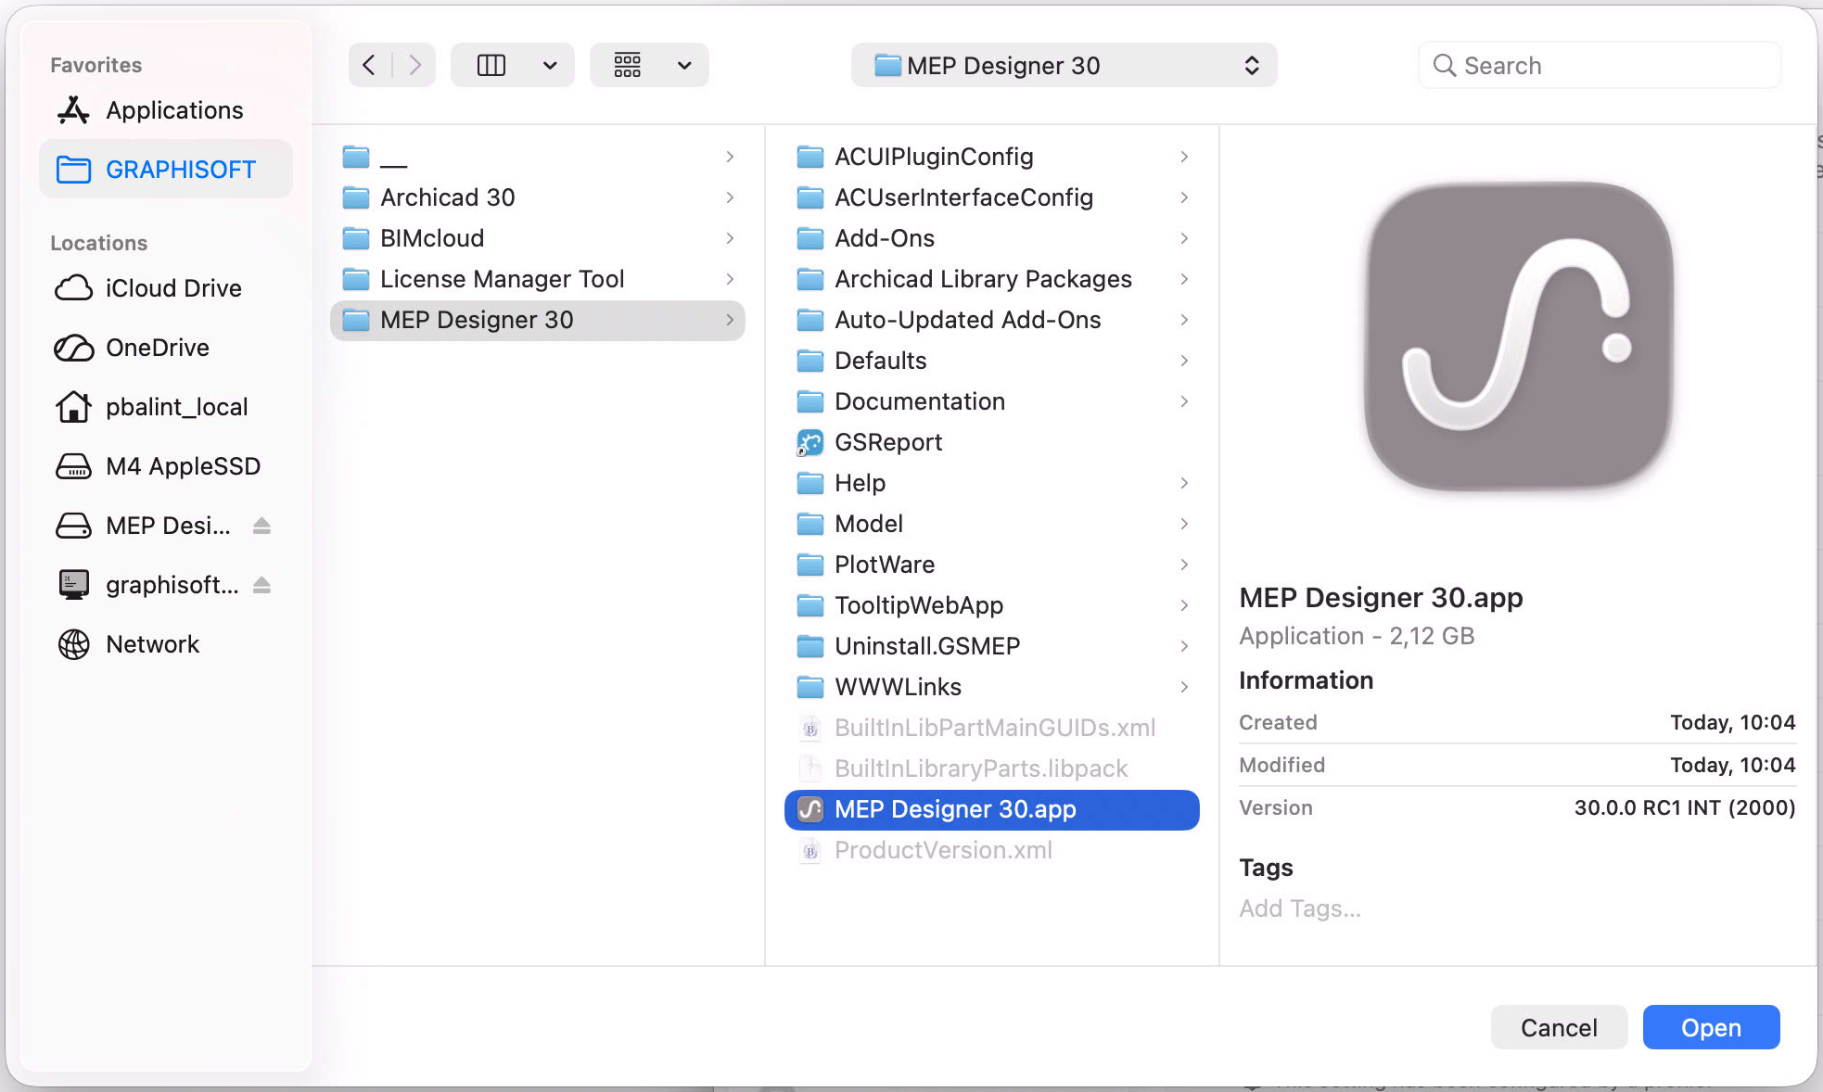Viewport: 1823px width, 1092px height.
Task: Click BuiltInLibPartMainGUIDs.xml file
Action: click(x=992, y=728)
